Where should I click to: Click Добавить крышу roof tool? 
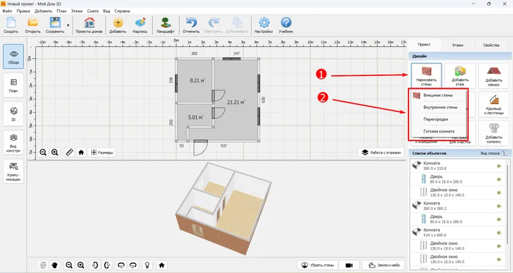pos(494,76)
